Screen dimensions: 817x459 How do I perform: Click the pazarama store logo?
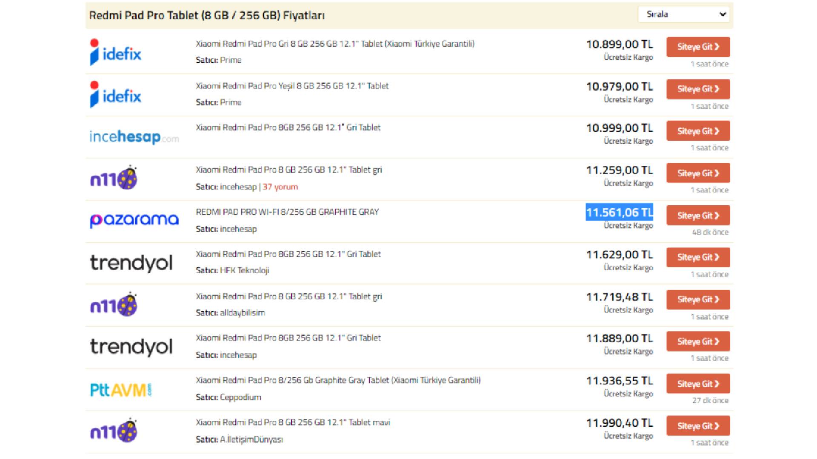click(x=134, y=221)
